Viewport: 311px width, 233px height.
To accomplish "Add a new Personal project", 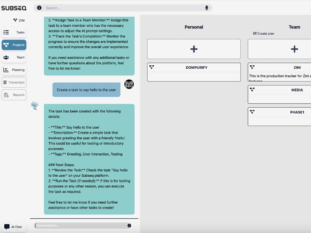I will tap(194, 49).
